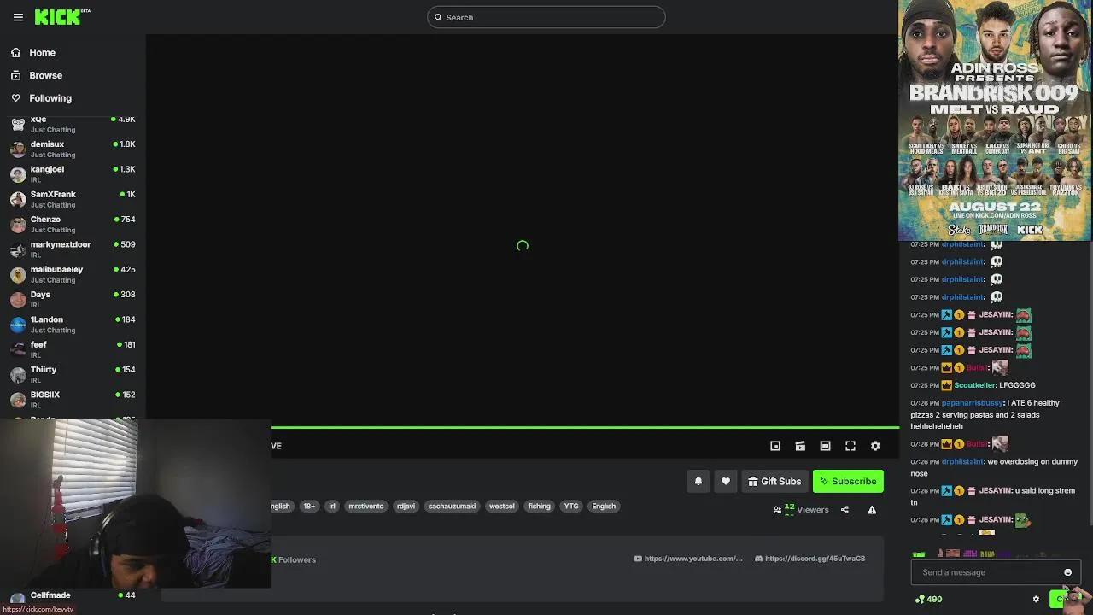
Task: Select the YTG tag
Action: (571, 506)
